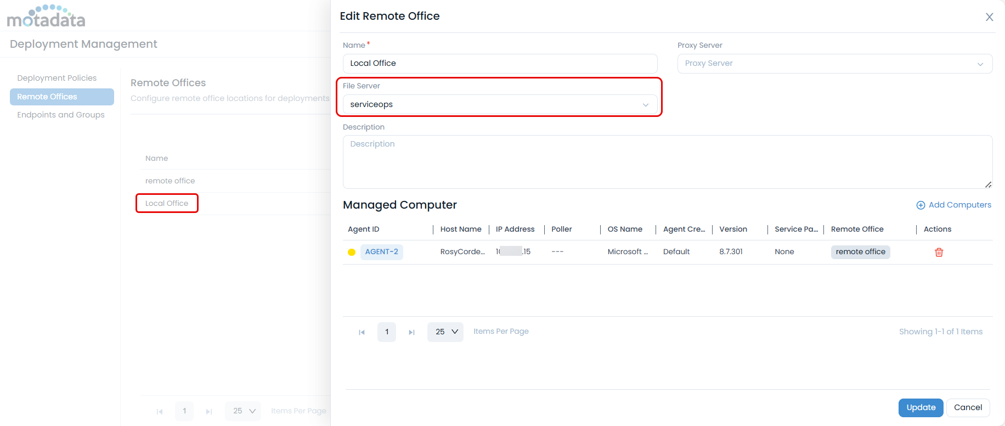Screen dimensions: 1005x426
Task: Expand the Proxy Server dropdown
Action: point(834,64)
